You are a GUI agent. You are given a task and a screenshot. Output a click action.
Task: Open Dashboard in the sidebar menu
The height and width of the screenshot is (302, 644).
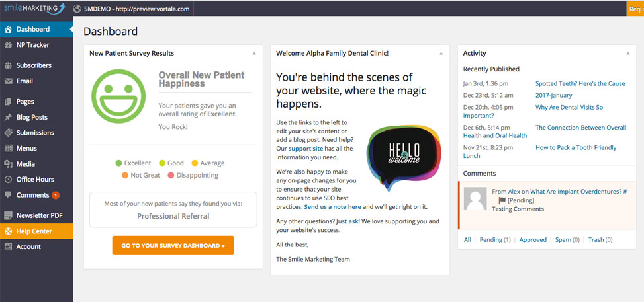tap(36, 30)
